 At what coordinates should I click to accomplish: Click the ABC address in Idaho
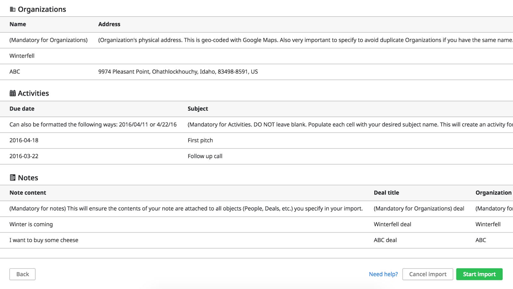[x=178, y=72]
